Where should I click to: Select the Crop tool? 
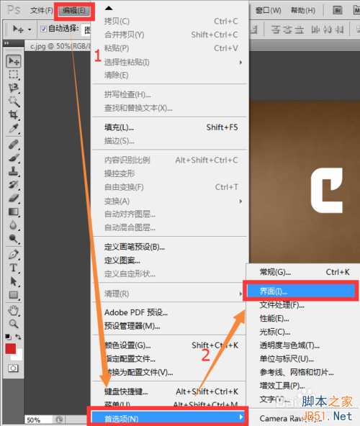(14, 114)
